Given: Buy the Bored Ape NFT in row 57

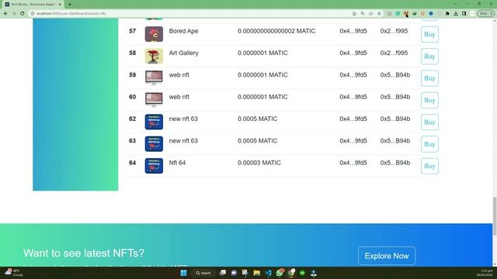Looking at the screenshot, I should [429, 34].
